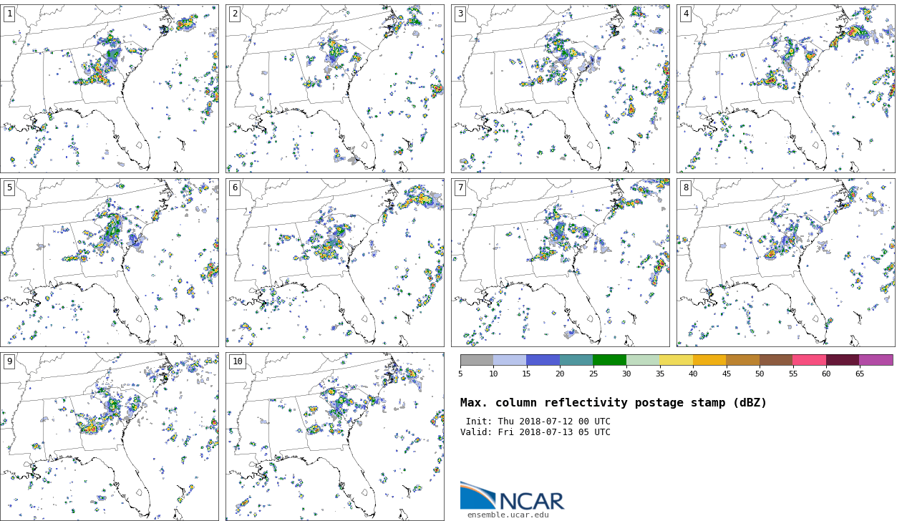Select ensemble member 2 map panel

click(334, 89)
